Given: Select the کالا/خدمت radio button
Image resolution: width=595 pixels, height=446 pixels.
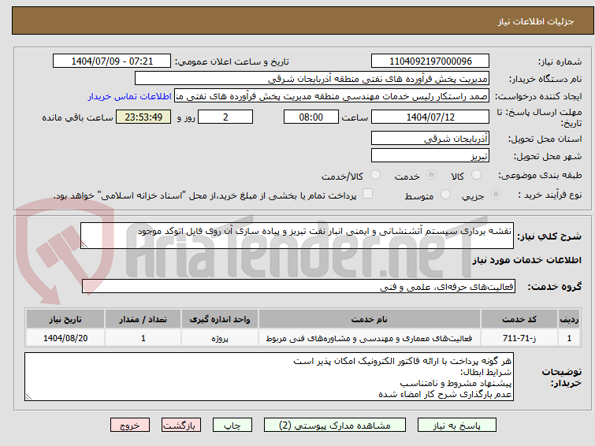Looking at the screenshot, I should [375, 175].
